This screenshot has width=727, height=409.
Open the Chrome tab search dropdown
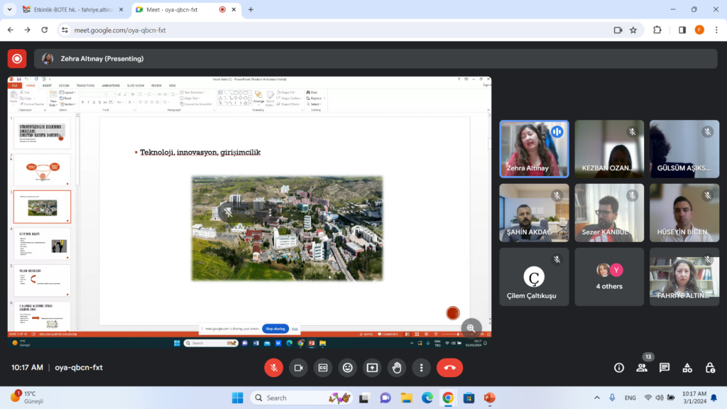click(x=9, y=10)
